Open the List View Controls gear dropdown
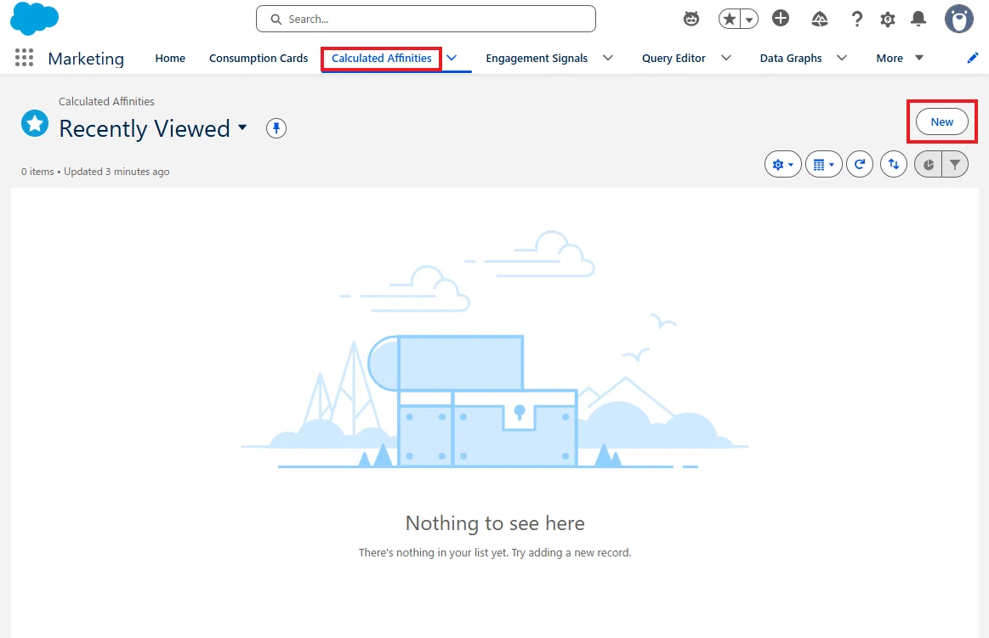Screen dimensions: 989x638 tap(782, 164)
